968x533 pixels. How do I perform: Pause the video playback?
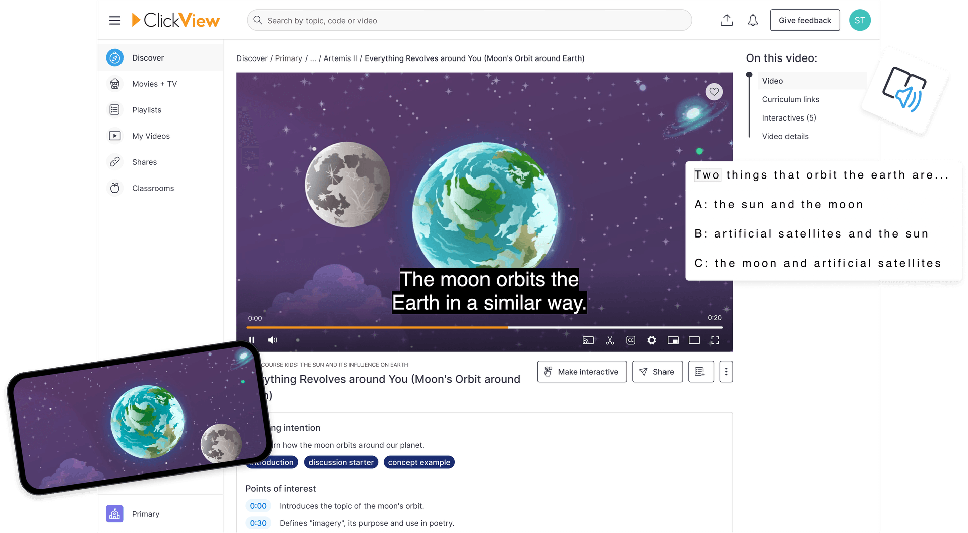(252, 340)
